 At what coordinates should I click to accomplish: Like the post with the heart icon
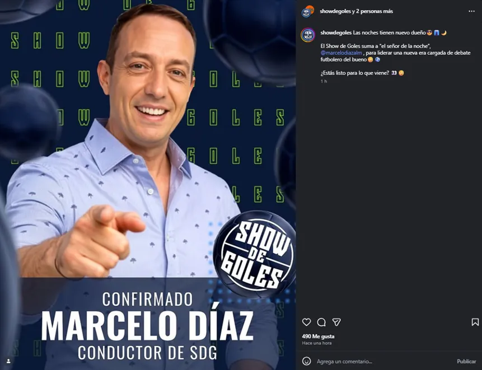306,322
